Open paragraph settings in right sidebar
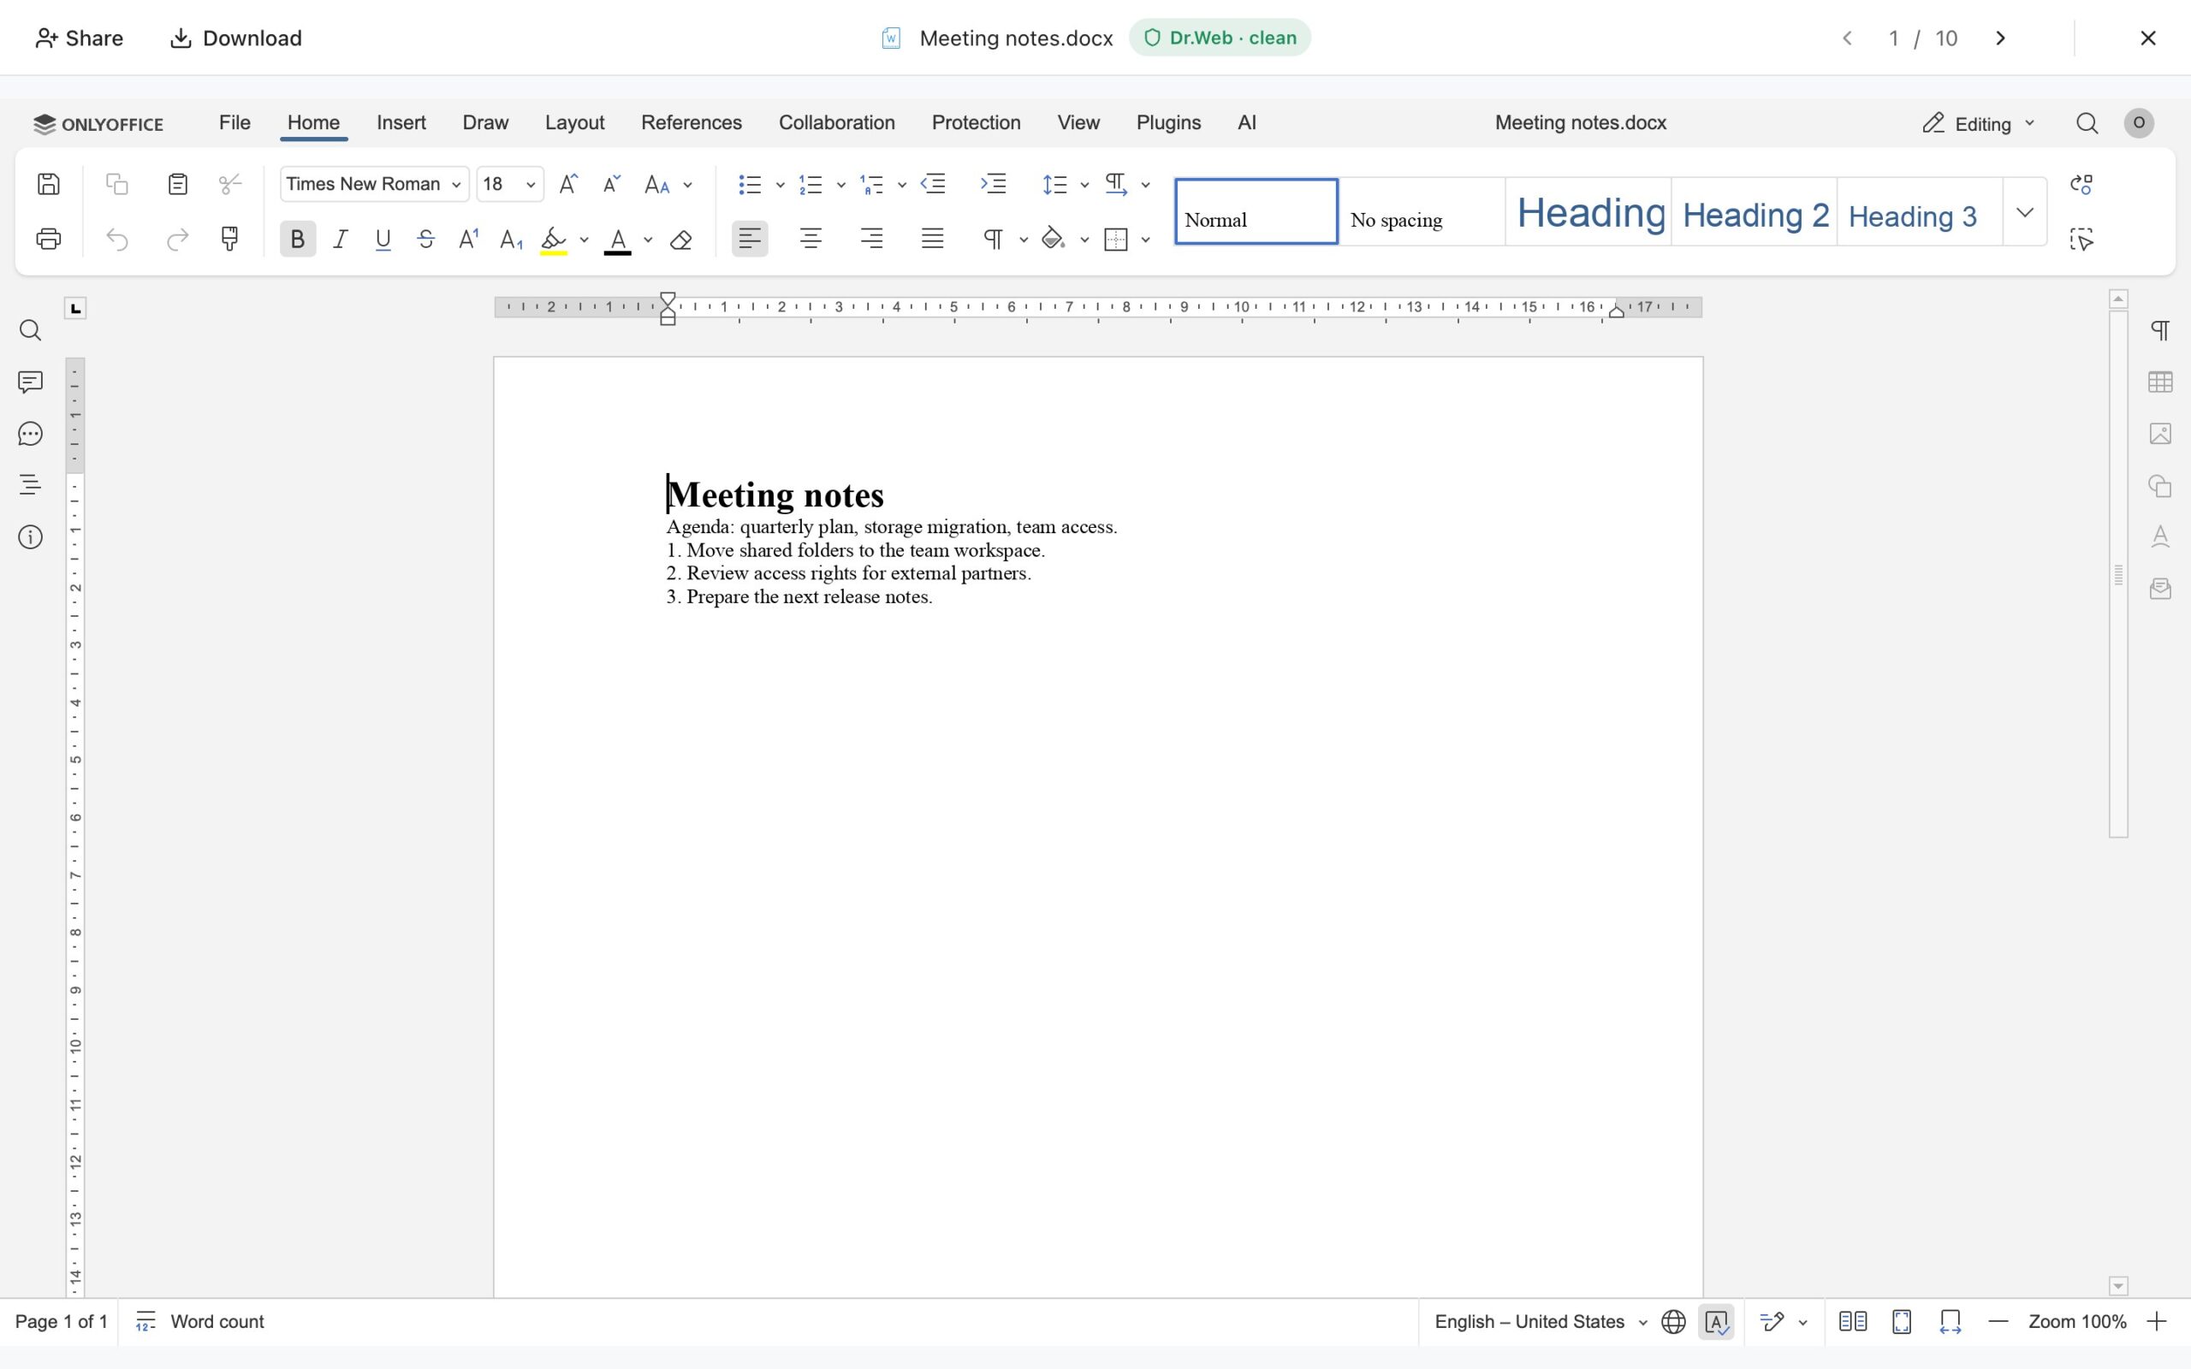Viewport: 2191px width, 1369px height. pos(2160,330)
